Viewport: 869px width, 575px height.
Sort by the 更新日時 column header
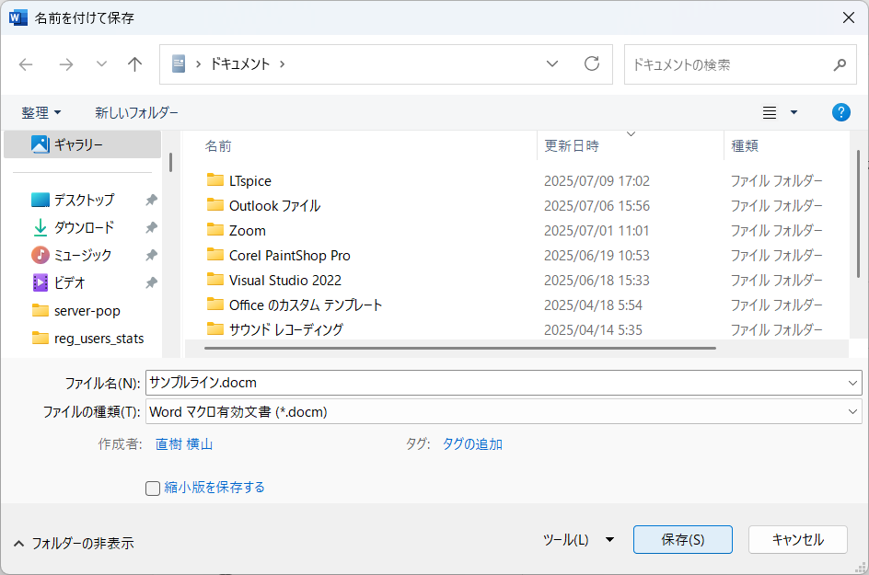click(572, 146)
